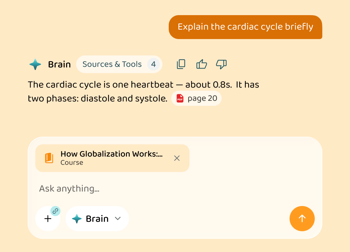Click the link badge on plus button
The height and width of the screenshot is (252, 350).
tap(55, 211)
